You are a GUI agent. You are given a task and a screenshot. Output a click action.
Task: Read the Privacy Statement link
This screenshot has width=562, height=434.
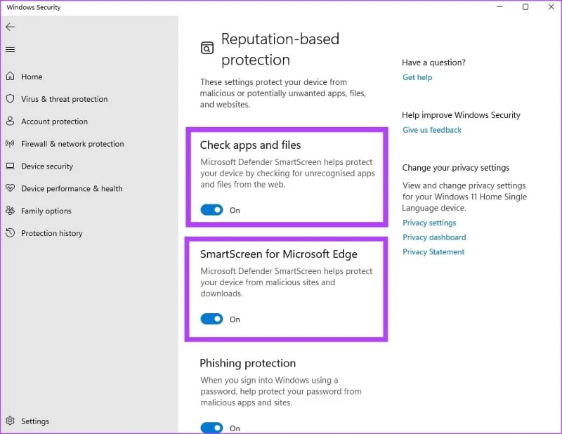[433, 252]
